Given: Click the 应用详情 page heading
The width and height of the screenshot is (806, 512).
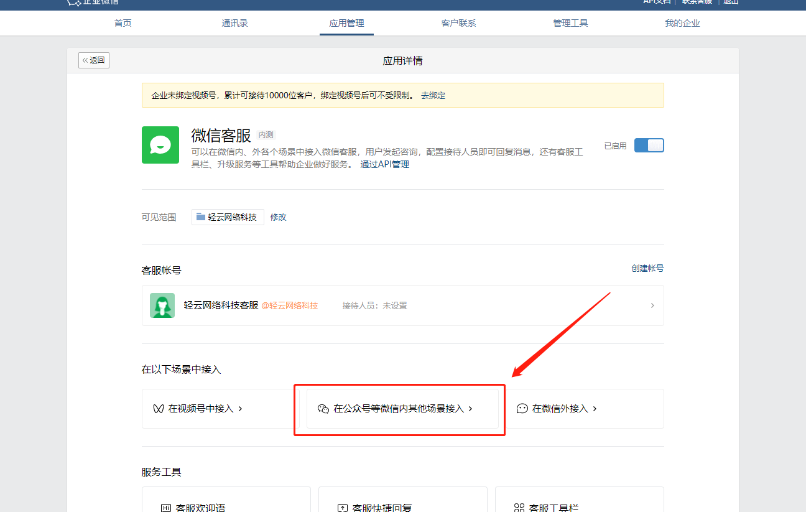Looking at the screenshot, I should (x=403, y=61).
